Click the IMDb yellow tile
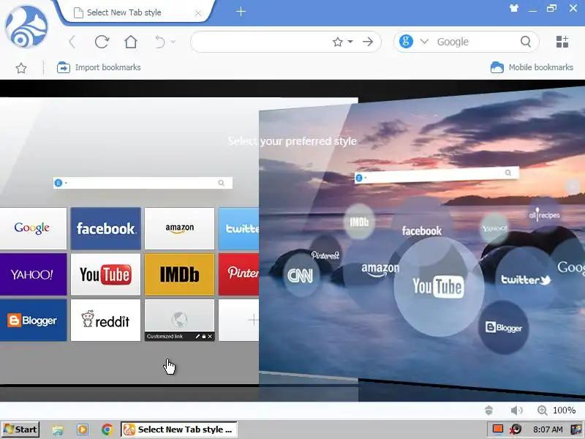585x439 pixels. tap(180, 274)
